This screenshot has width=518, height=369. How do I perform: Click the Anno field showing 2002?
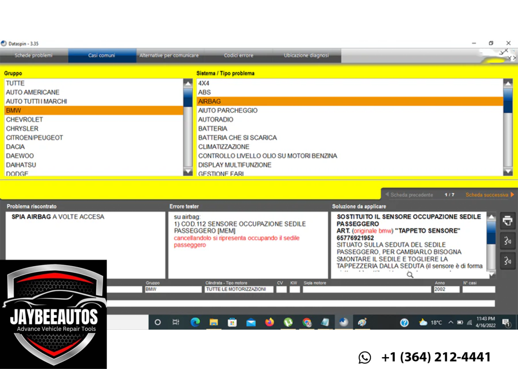coord(446,289)
